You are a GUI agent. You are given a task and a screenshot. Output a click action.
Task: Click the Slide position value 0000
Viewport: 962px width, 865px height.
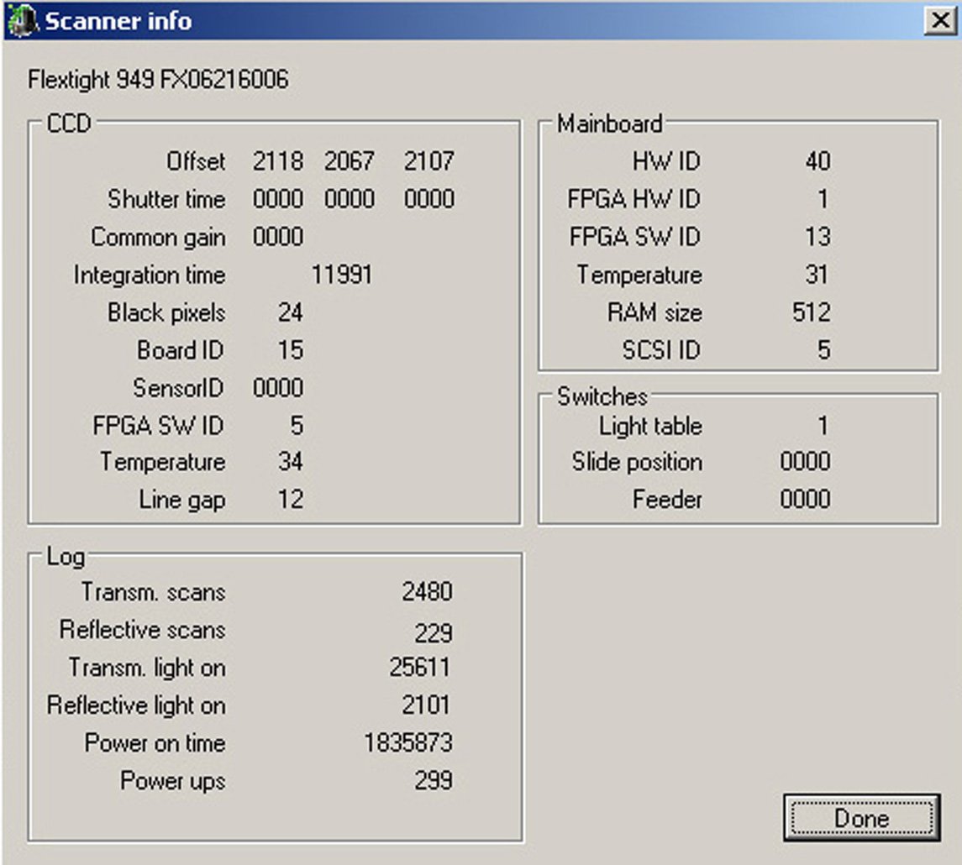click(805, 462)
